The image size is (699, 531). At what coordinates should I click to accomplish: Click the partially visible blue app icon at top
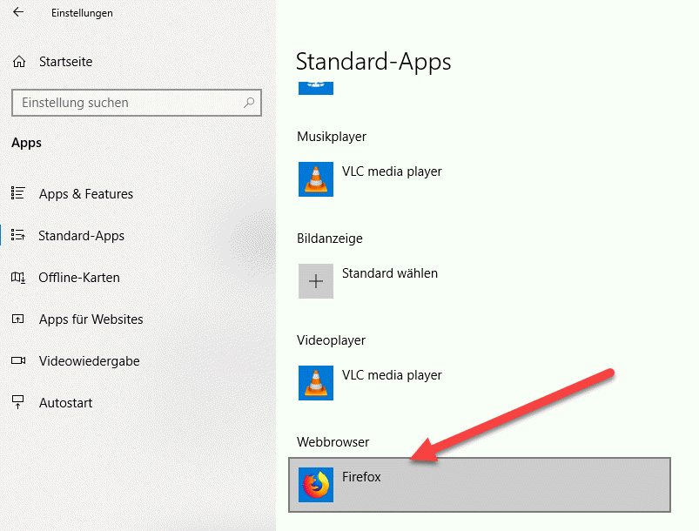click(x=316, y=88)
